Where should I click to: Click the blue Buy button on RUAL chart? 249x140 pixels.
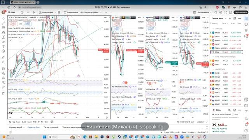(x=27, y=24)
